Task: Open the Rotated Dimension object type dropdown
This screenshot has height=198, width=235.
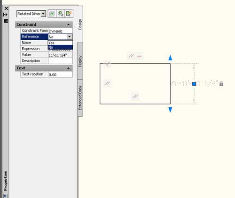Action: point(43,14)
